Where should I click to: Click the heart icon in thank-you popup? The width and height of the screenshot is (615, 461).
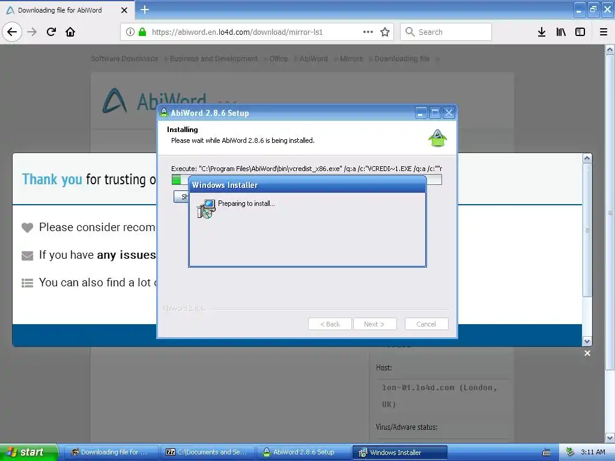(27, 227)
